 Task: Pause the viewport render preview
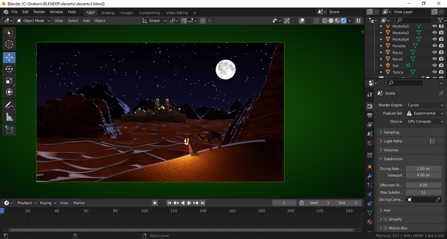[x=358, y=21]
